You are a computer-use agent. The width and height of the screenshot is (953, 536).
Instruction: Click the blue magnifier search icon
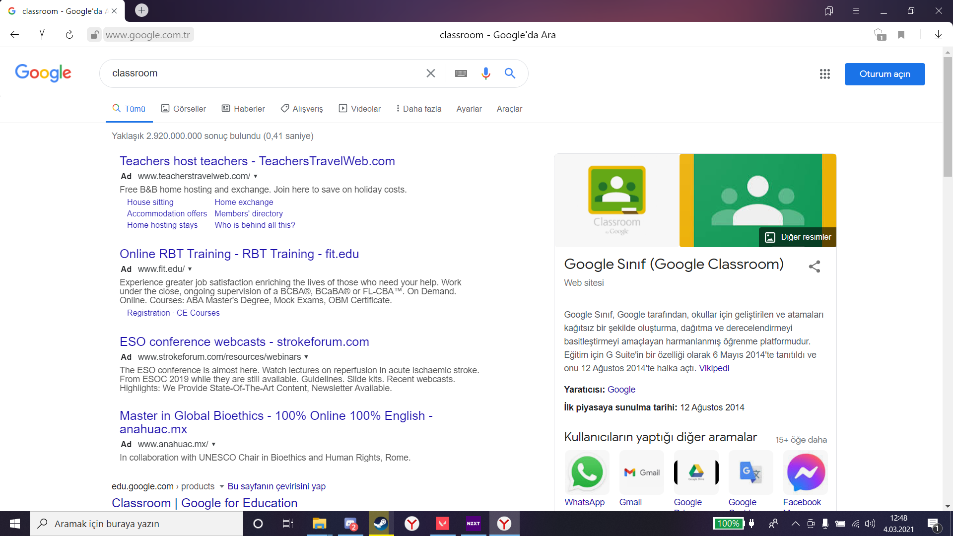pos(510,73)
